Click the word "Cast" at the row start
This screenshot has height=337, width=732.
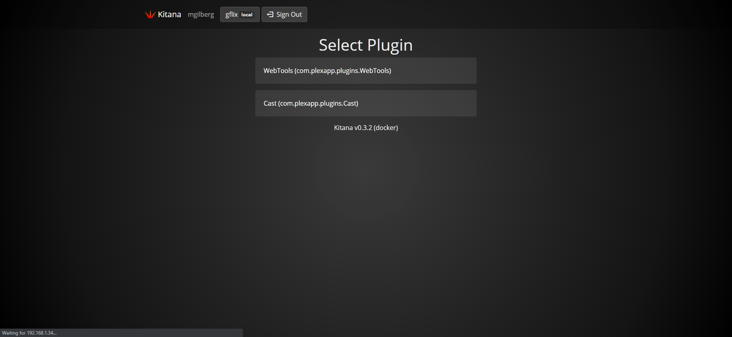pos(270,103)
